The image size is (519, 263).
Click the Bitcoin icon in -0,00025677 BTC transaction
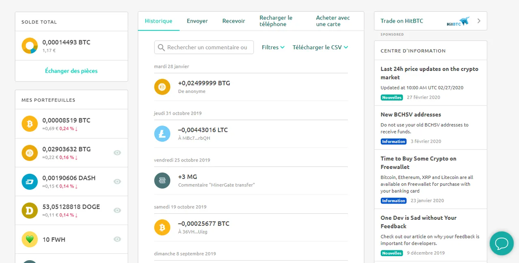162,227
